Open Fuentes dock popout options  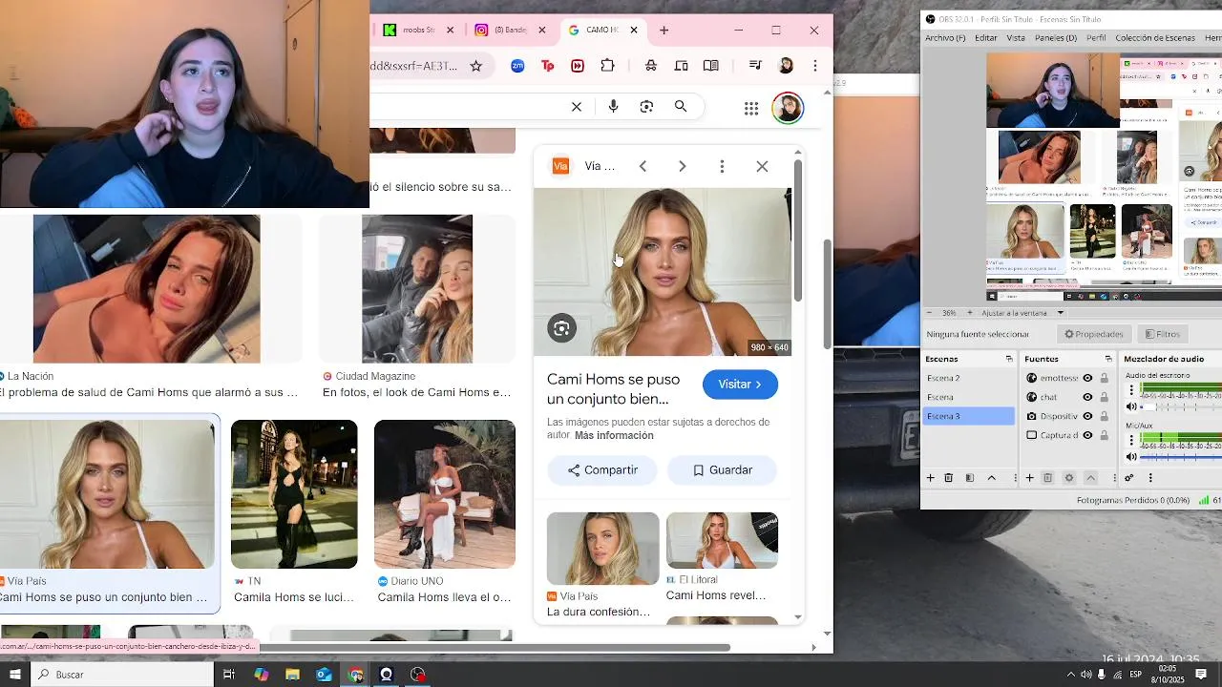pos(1108,359)
